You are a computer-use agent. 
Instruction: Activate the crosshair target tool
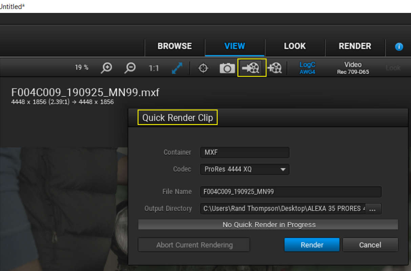(203, 68)
